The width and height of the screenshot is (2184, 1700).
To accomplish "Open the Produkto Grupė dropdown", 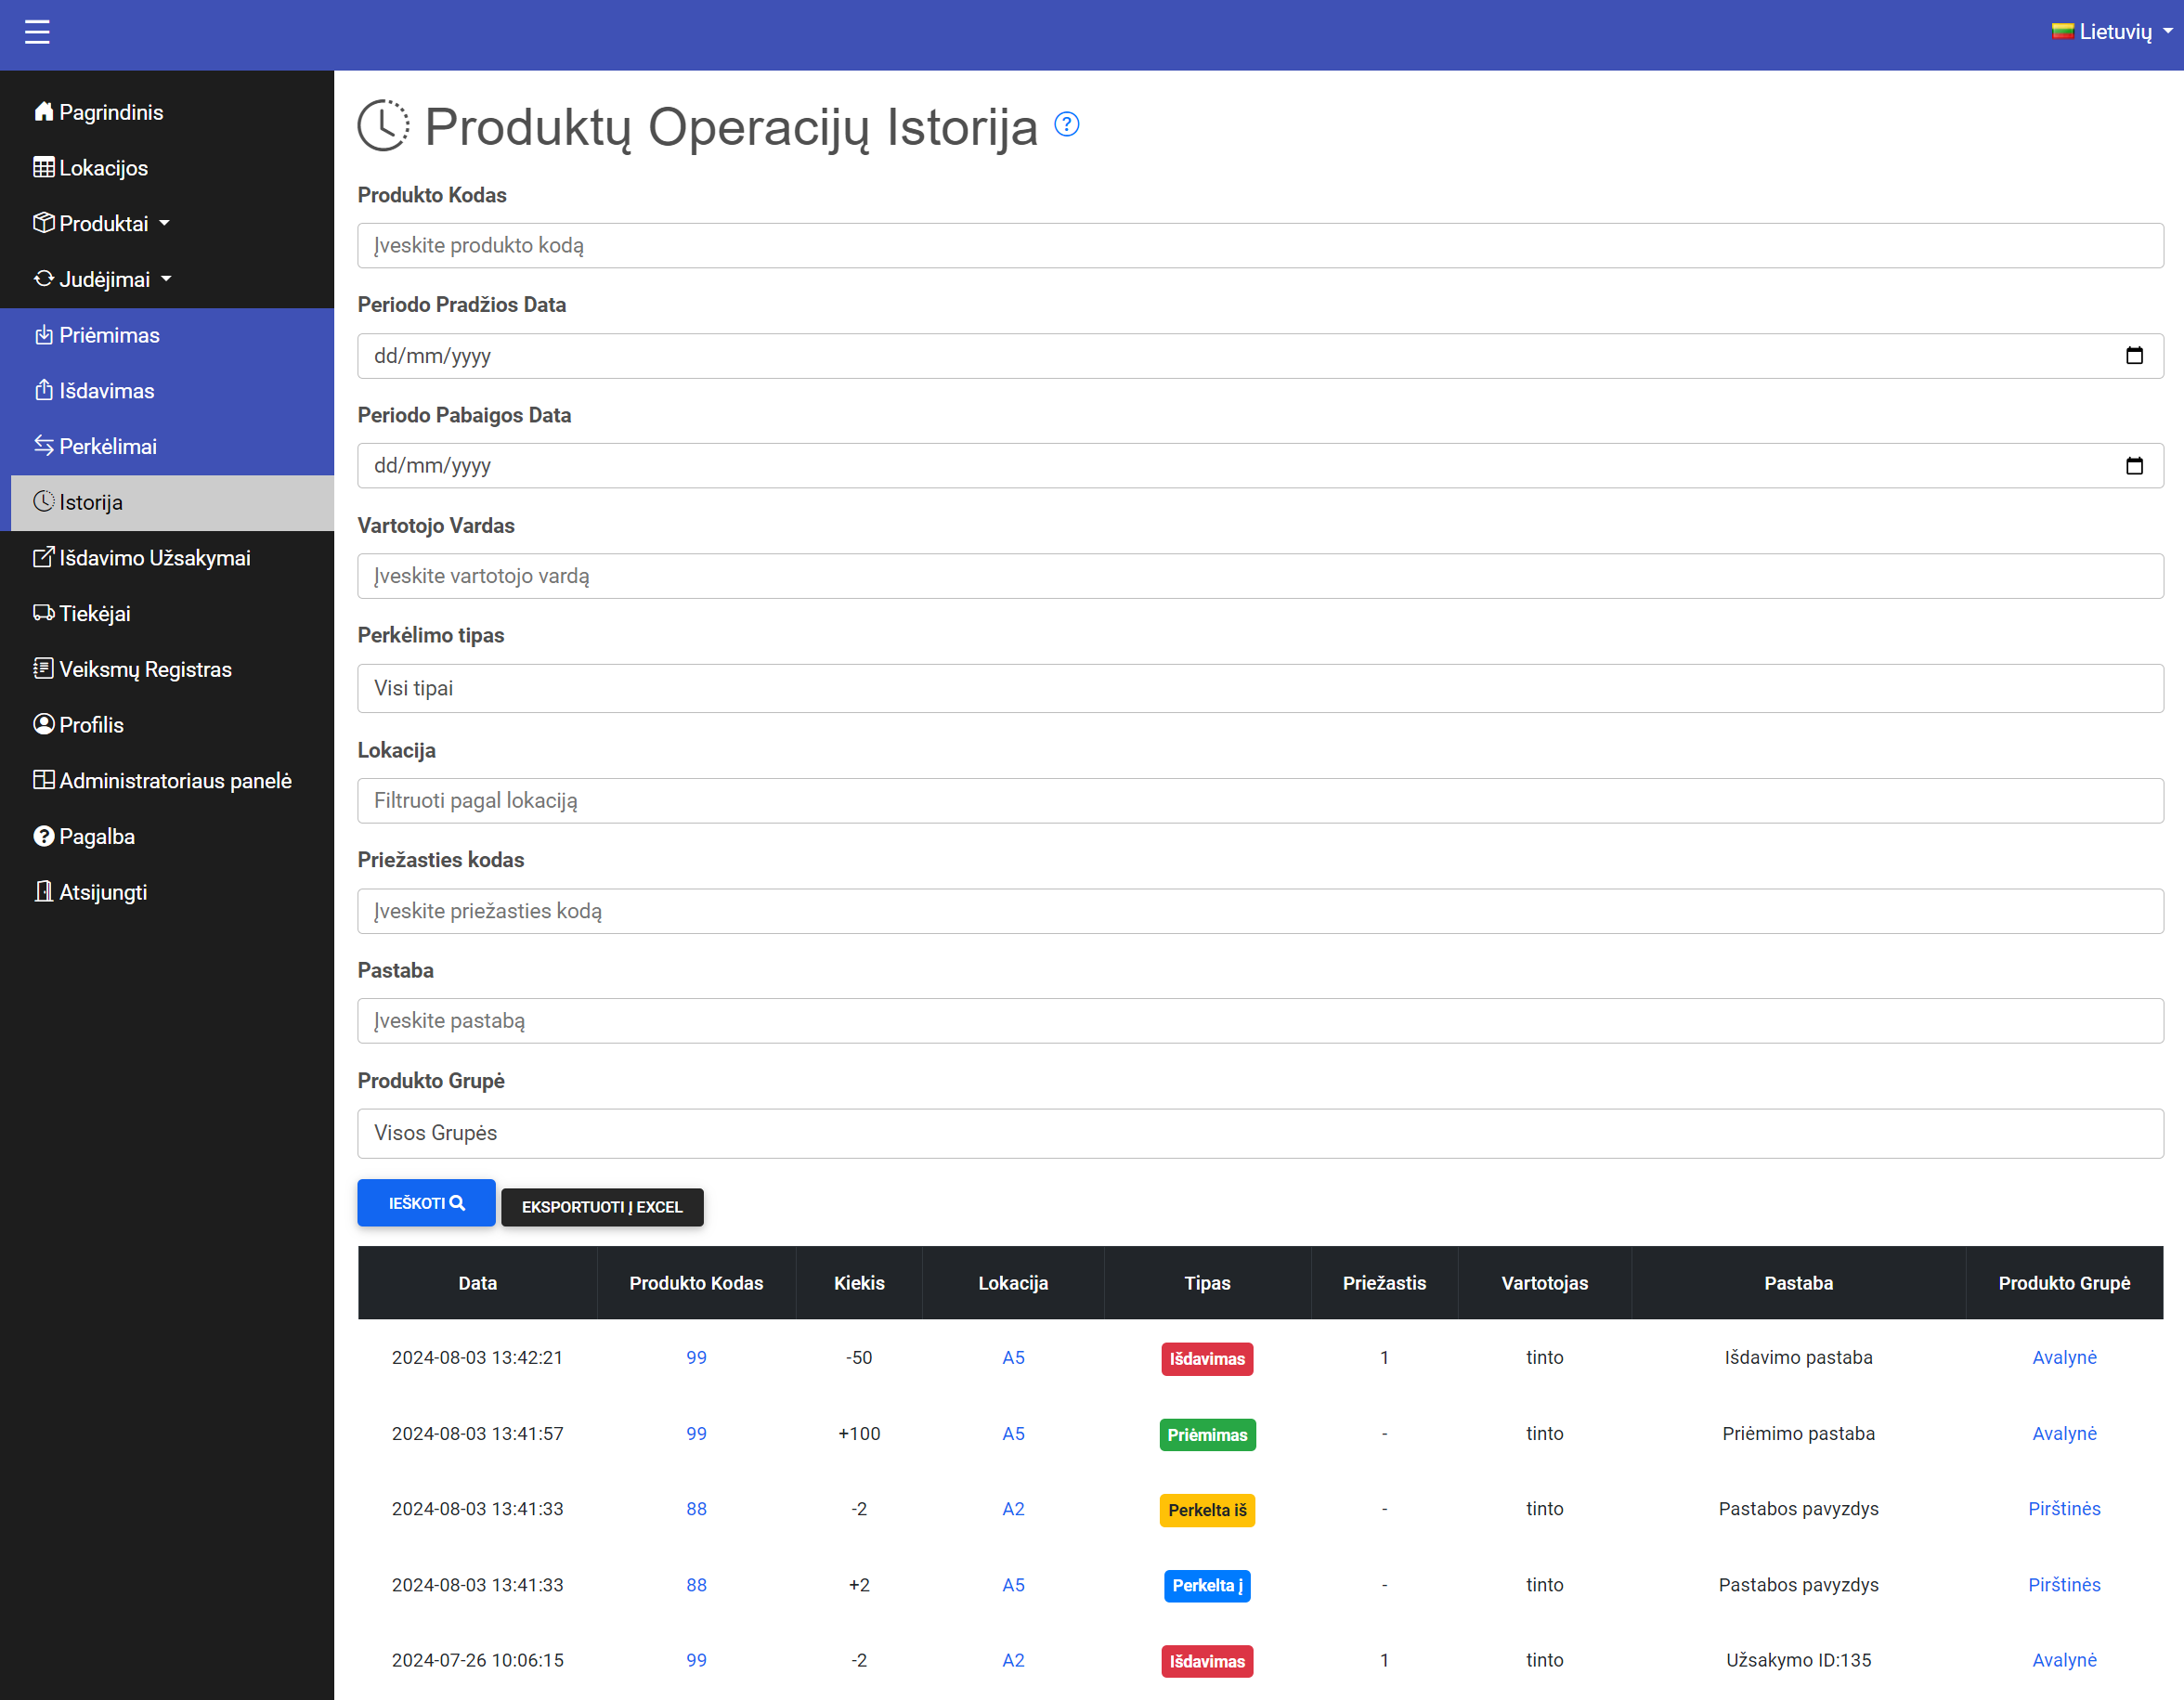I will 1259,1133.
